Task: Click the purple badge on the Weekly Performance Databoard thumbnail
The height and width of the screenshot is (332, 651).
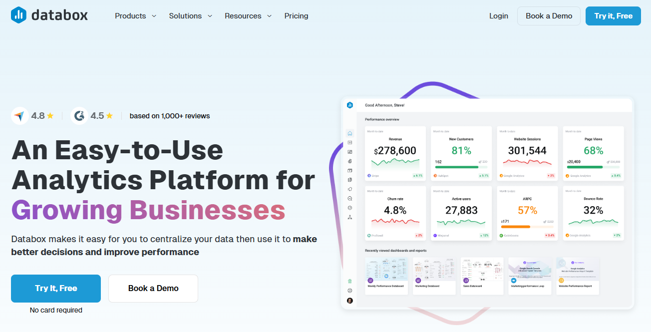Action: [370, 281]
